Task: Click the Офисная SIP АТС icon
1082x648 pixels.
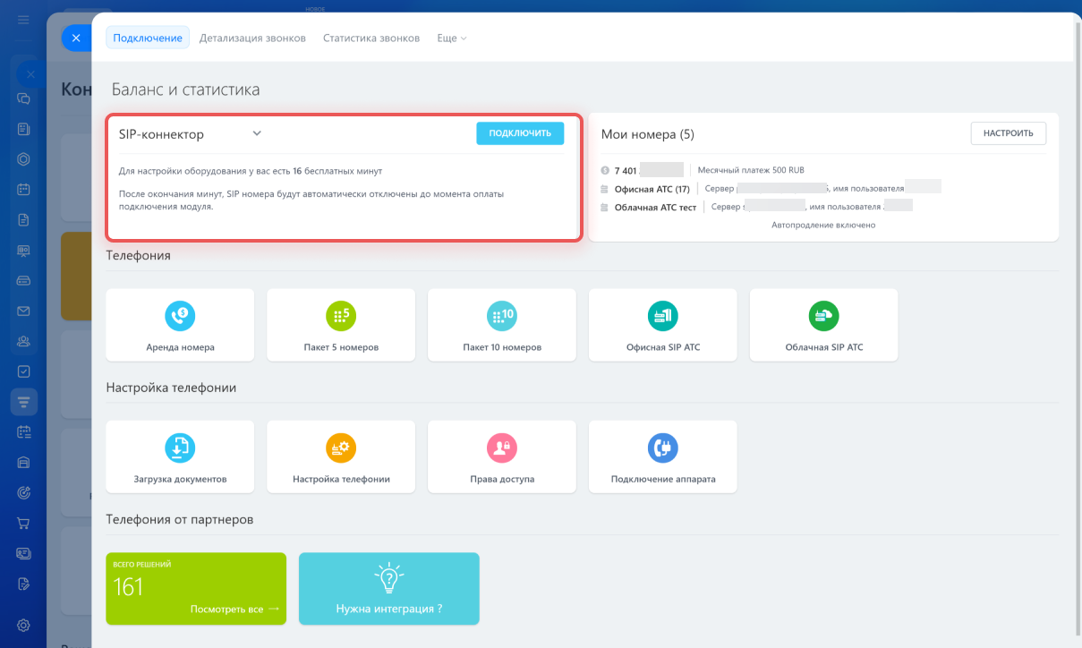Action: [x=663, y=315]
